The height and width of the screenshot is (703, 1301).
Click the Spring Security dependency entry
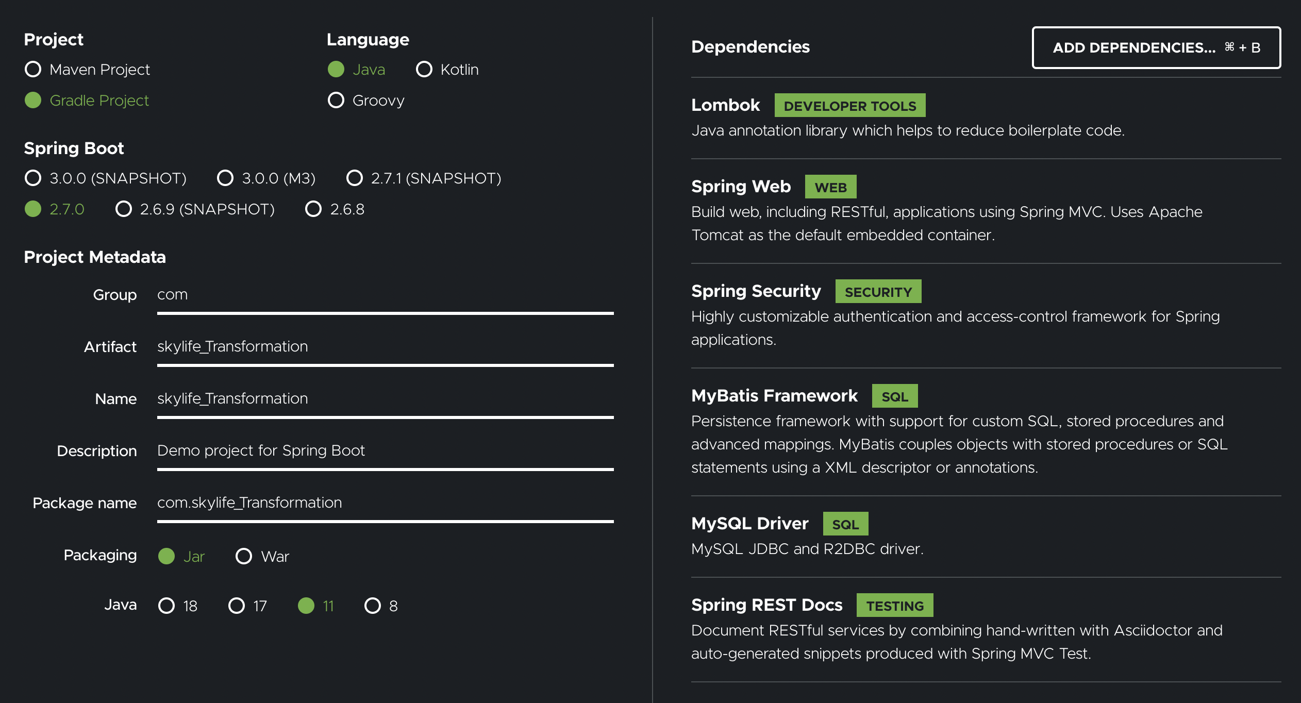tap(756, 291)
